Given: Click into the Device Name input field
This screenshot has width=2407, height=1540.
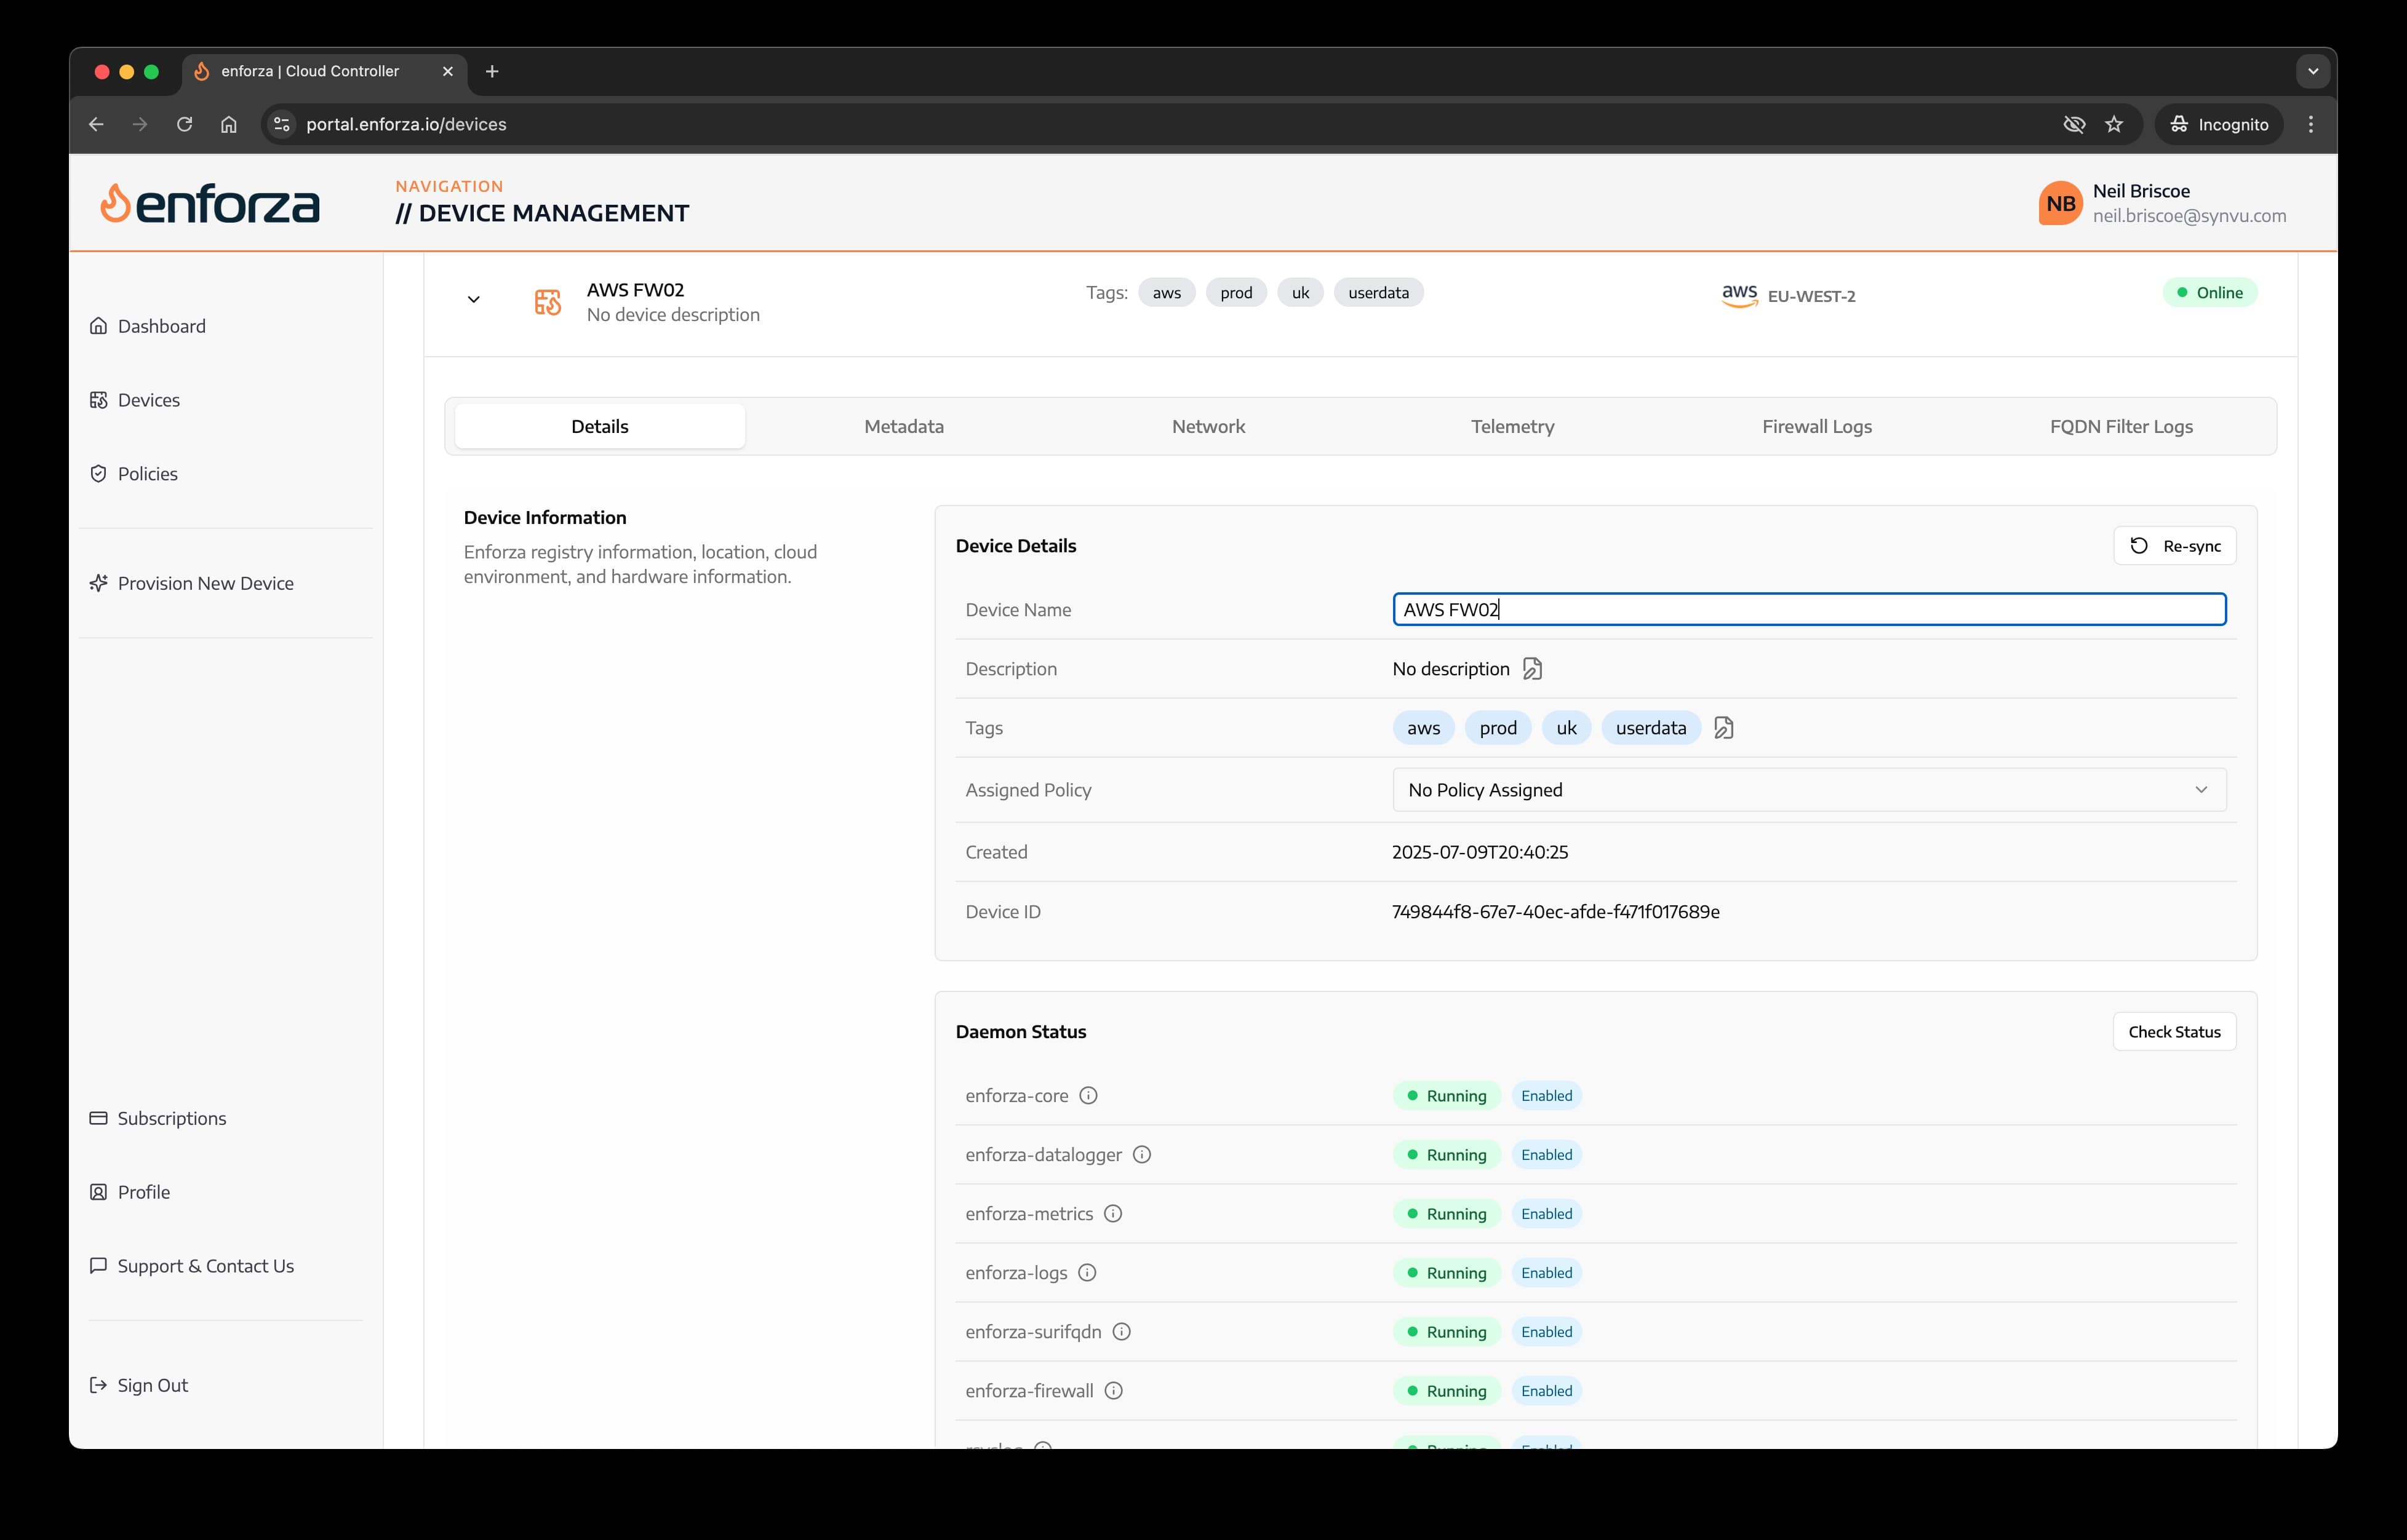Looking at the screenshot, I should coord(1810,610).
